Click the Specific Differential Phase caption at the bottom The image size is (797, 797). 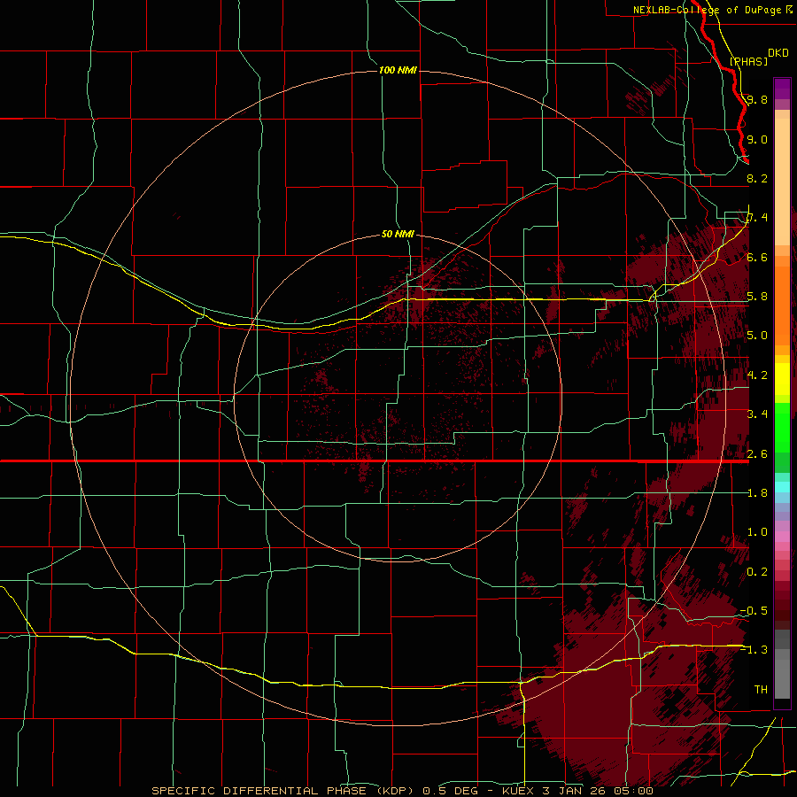click(x=403, y=791)
